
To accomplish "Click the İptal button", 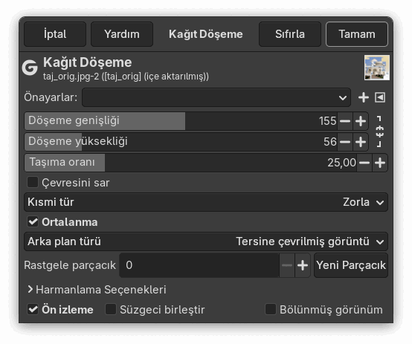I will [x=55, y=34].
